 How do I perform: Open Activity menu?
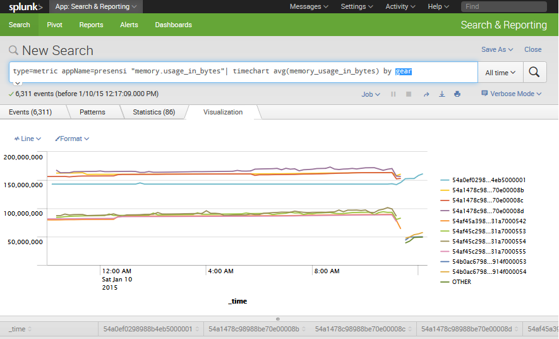click(x=400, y=6)
